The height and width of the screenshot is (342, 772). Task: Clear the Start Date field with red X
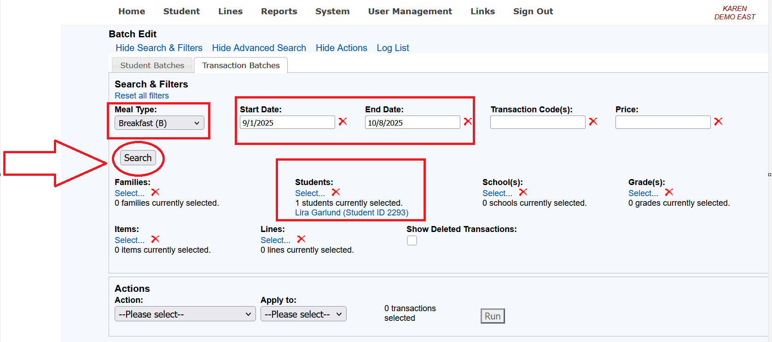342,122
